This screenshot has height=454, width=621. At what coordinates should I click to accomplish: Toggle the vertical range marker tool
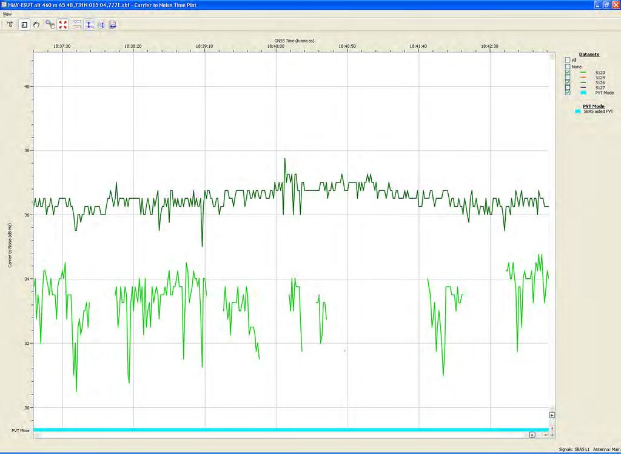tap(89, 24)
